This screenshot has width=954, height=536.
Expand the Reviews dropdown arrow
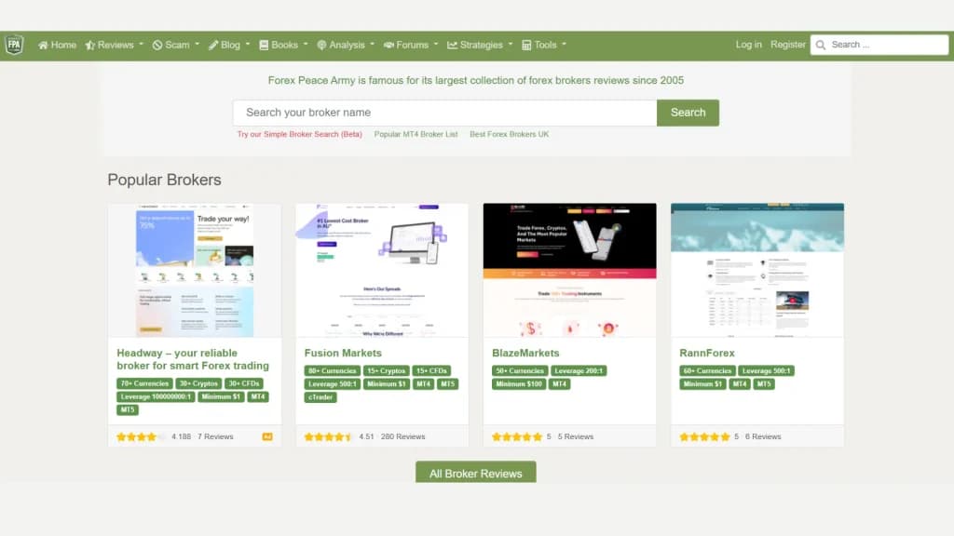[x=142, y=45]
